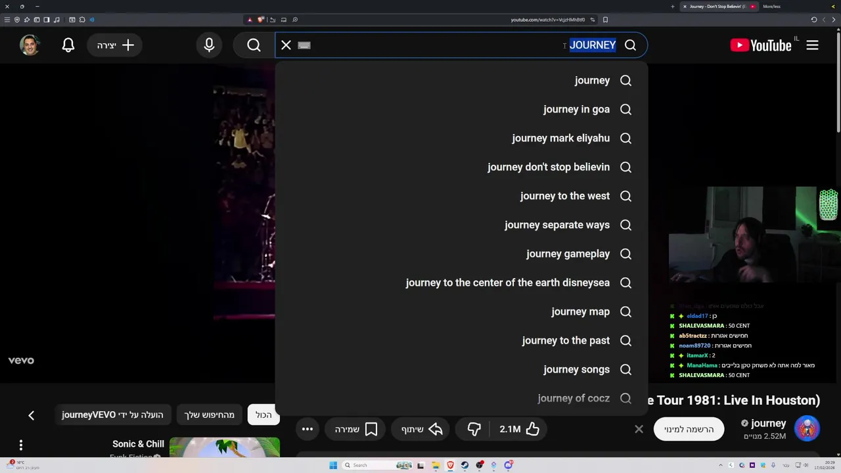Click the round search button beside the search box
The height and width of the screenshot is (473, 841).
[254, 45]
